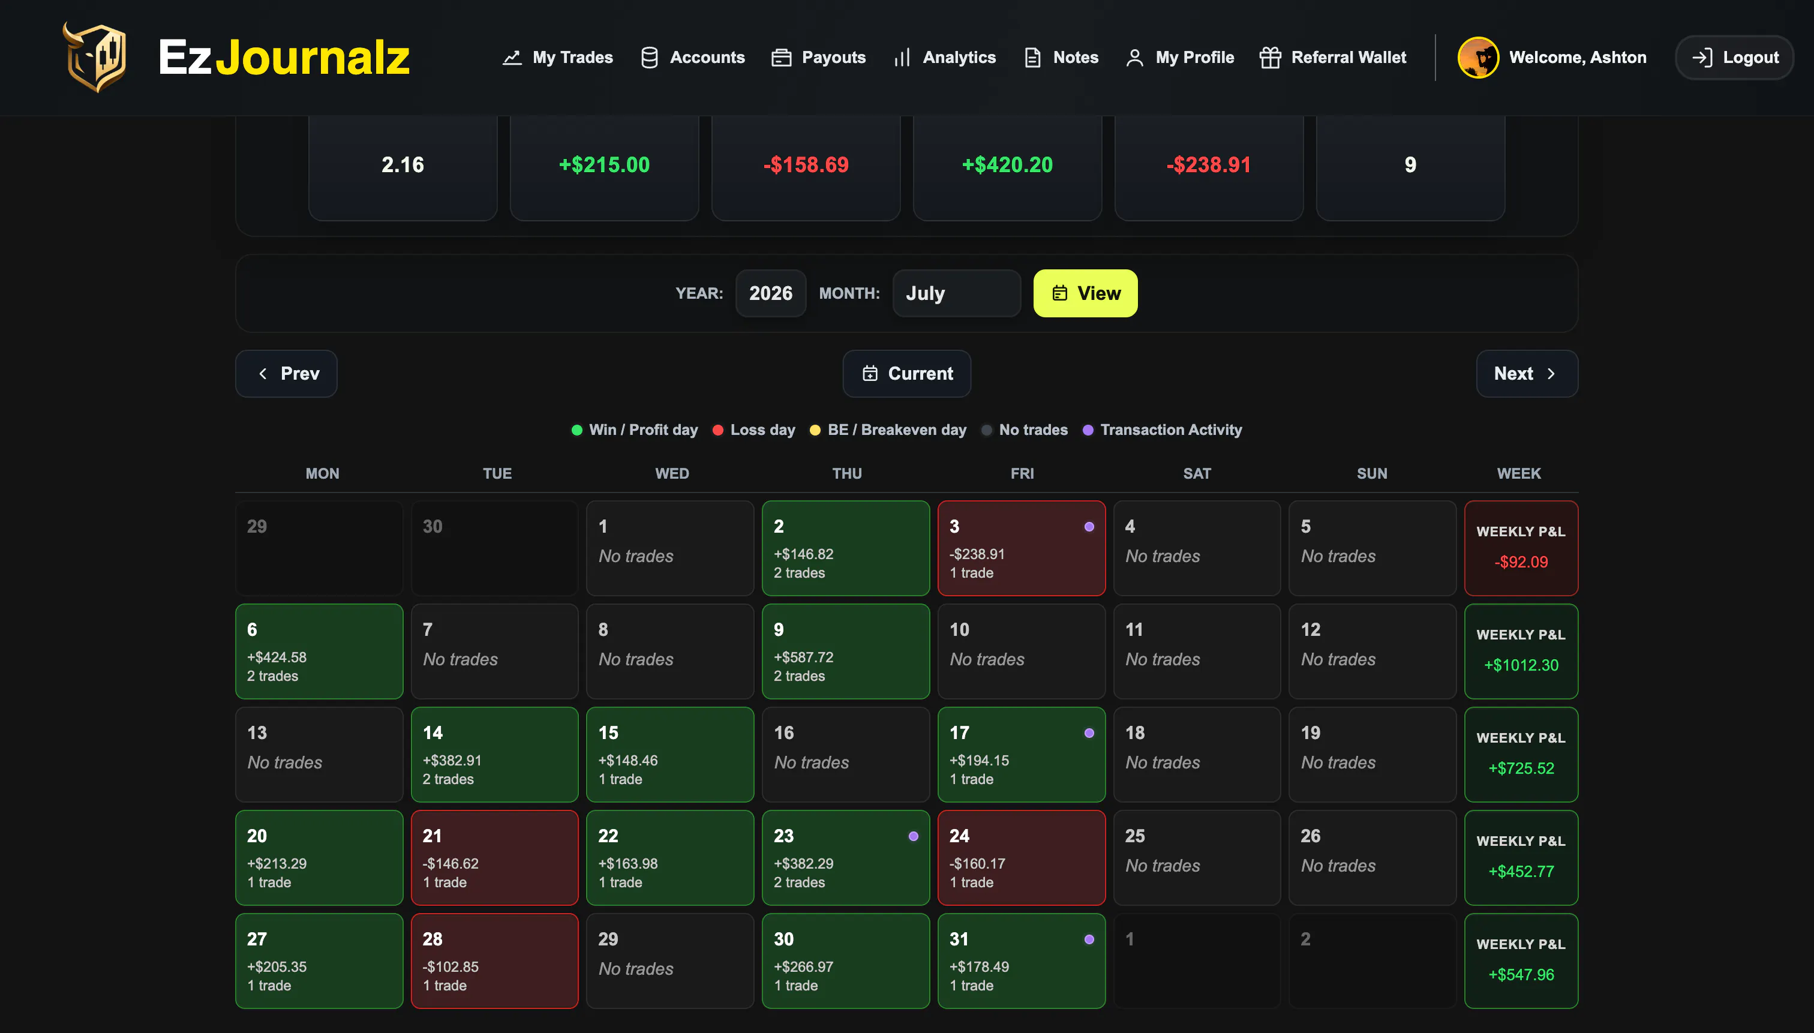The height and width of the screenshot is (1033, 1814).
Task: Click the calendar icon in Current button
Action: [870, 373]
